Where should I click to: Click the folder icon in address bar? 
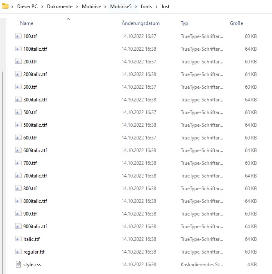click(x=5, y=6)
